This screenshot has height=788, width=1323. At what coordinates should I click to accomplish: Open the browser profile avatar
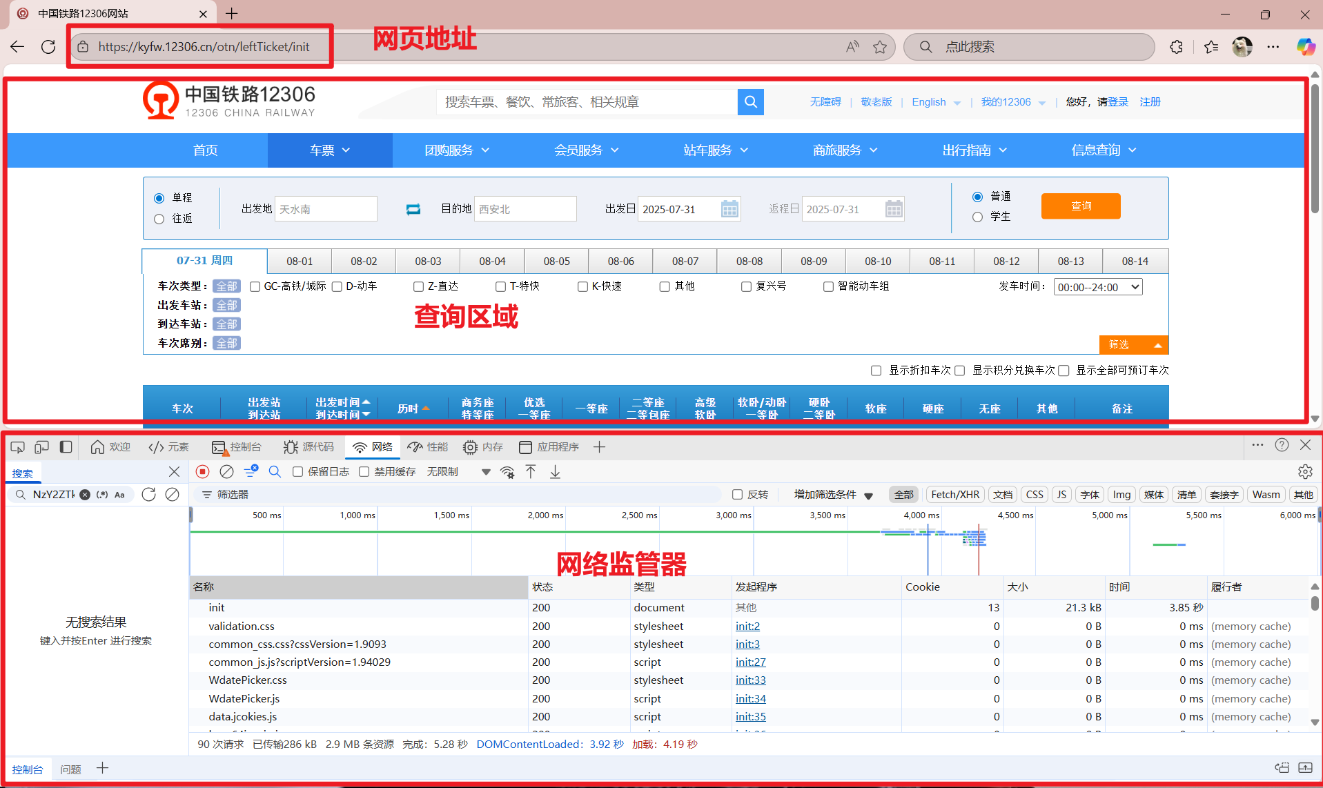(1242, 47)
